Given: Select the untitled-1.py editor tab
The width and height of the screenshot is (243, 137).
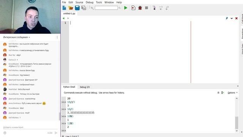Looking at the screenshot, I should [69, 14].
